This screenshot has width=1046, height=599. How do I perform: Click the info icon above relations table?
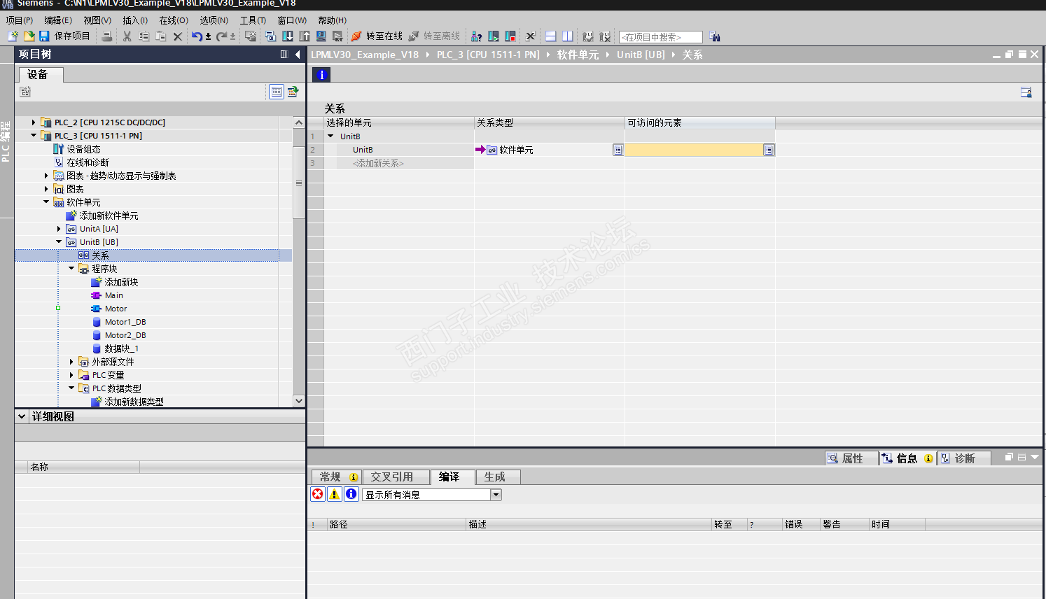coord(321,75)
